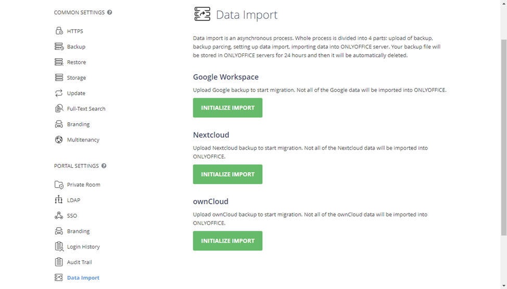Click Common Settings help question mark
This screenshot has height=289, width=507.
[x=110, y=12]
